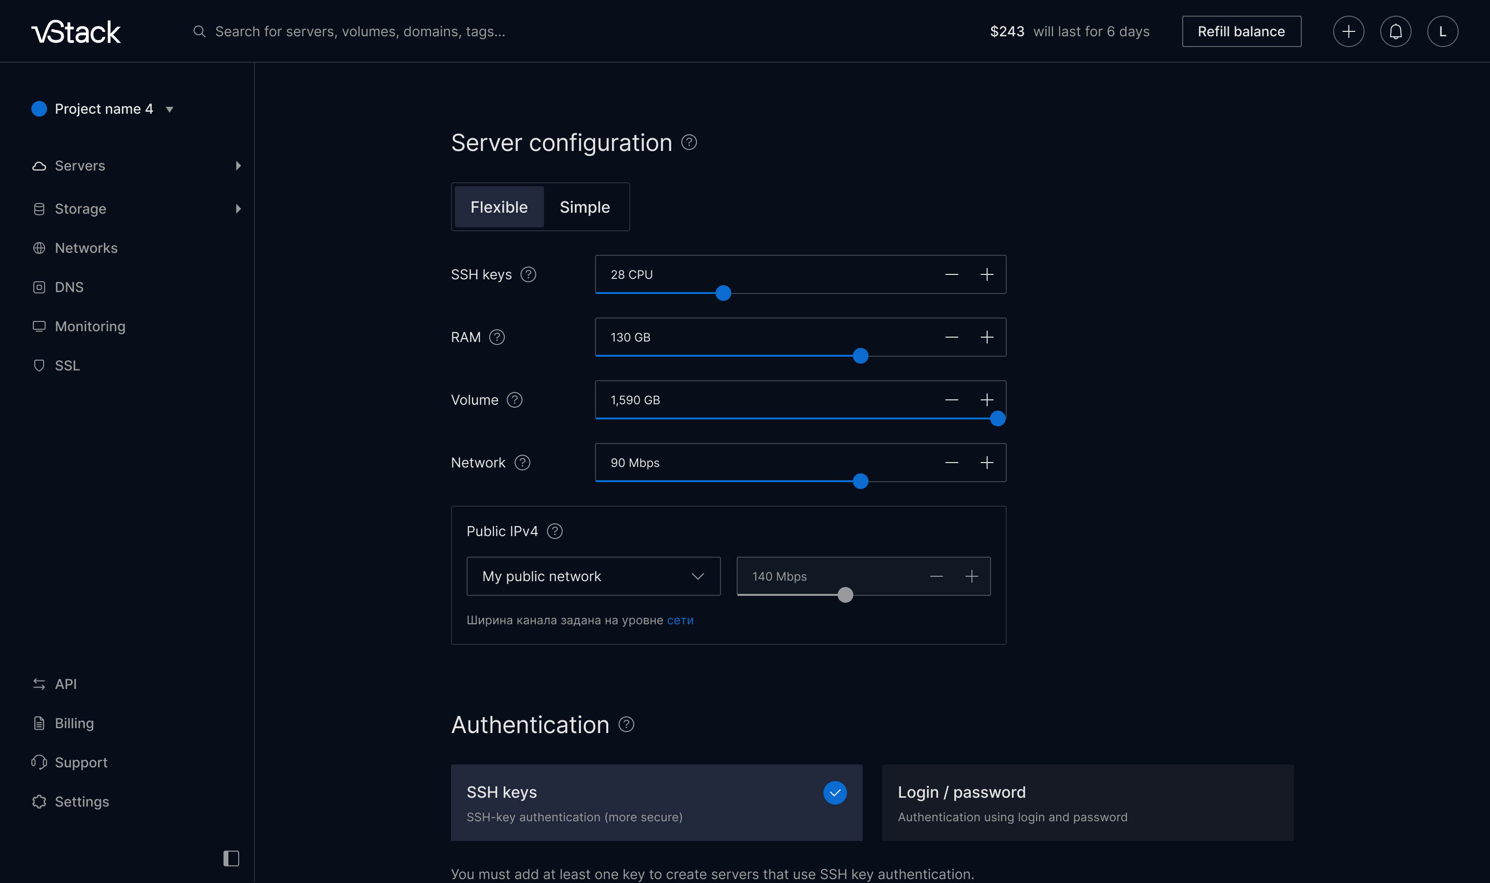
Task: Go to Networks section
Action: tap(86, 248)
